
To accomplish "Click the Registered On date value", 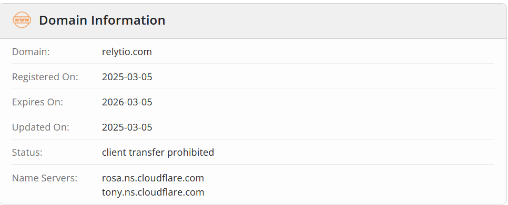I will [127, 77].
